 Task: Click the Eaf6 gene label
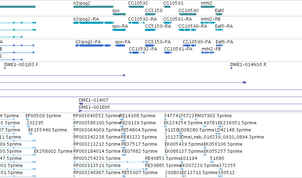[x=220, y=10]
